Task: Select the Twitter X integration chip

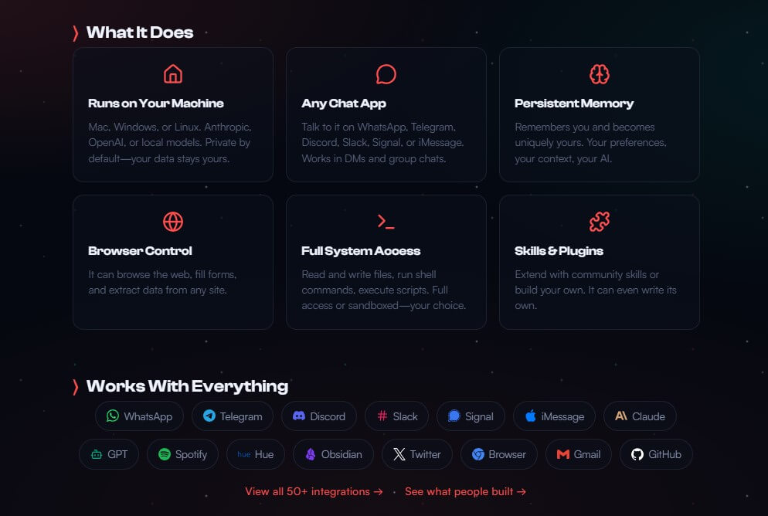Action: coord(416,454)
